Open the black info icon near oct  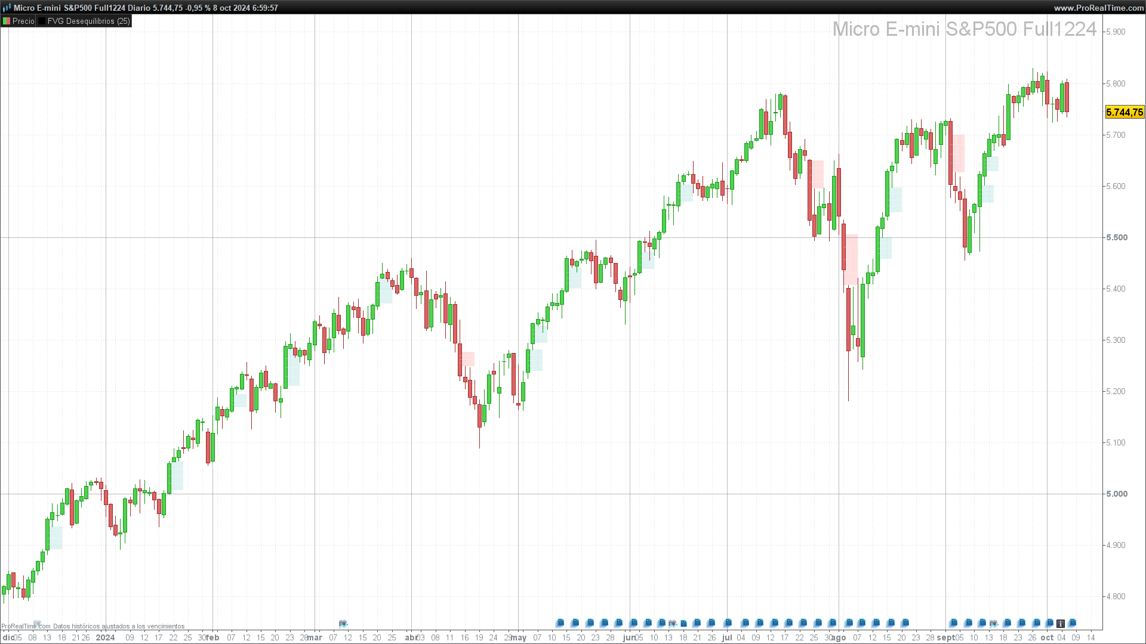[x=1060, y=624]
